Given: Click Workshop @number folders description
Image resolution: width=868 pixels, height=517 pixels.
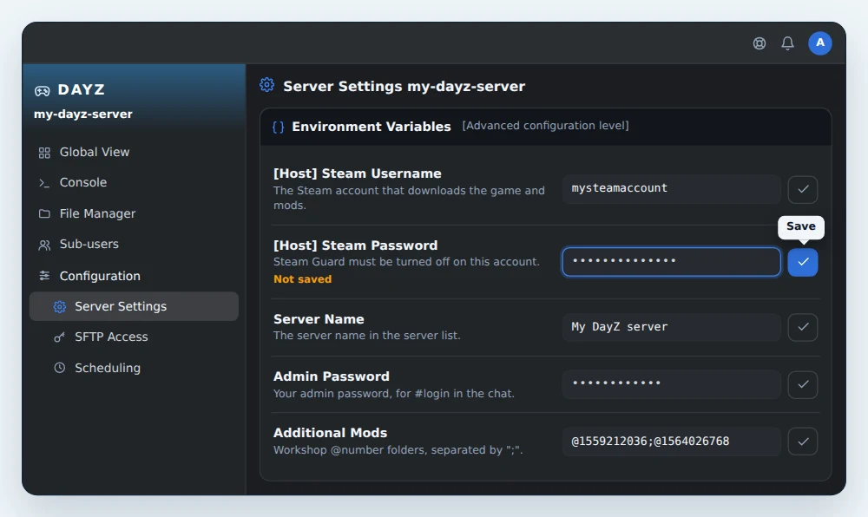Looking at the screenshot, I should point(398,450).
